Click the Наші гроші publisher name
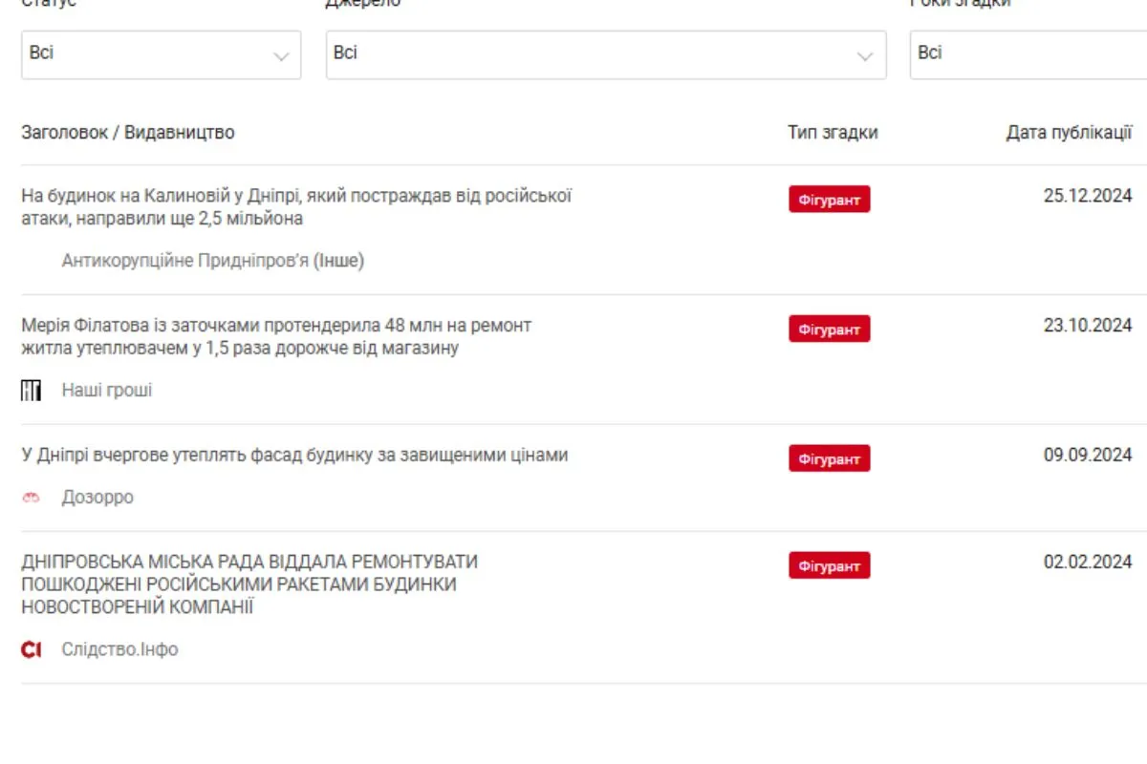Viewport: 1147px width, 764px height. tap(107, 390)
